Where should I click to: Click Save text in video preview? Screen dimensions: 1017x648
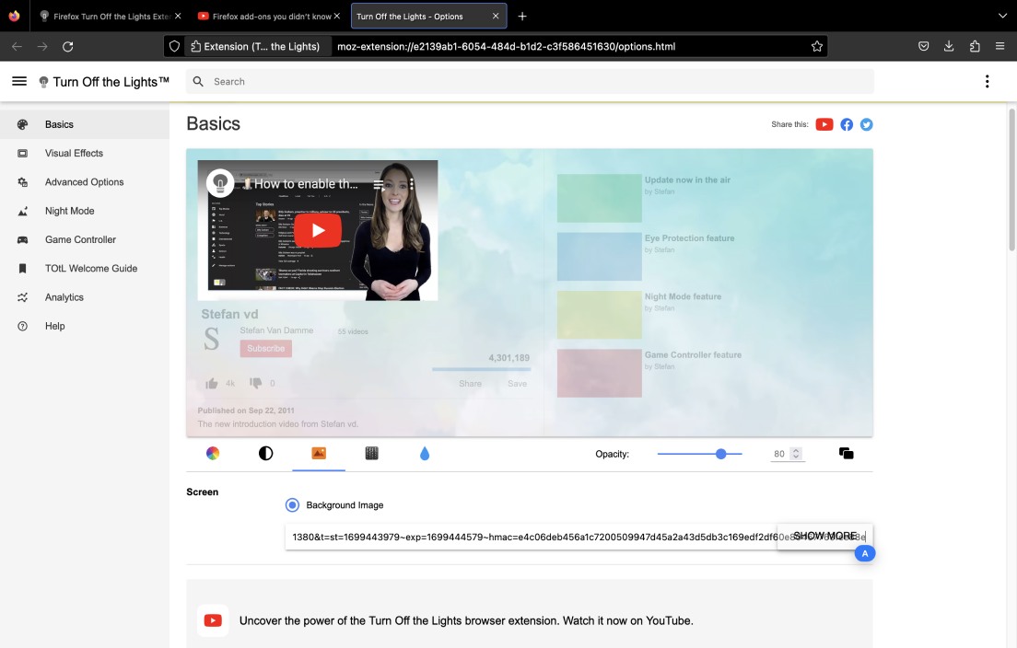[x=517, y=384]
